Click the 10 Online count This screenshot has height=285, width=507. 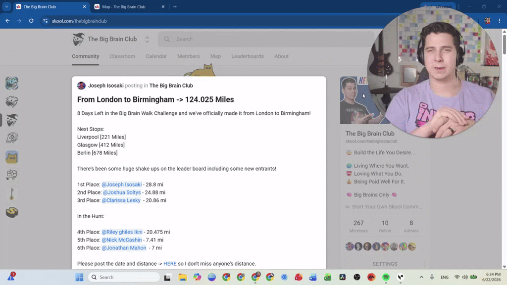(x=385, y=226)
